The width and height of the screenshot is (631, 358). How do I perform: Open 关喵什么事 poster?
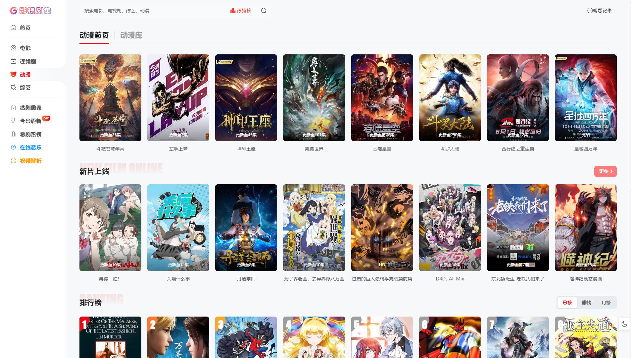click(x=178, y=228)
